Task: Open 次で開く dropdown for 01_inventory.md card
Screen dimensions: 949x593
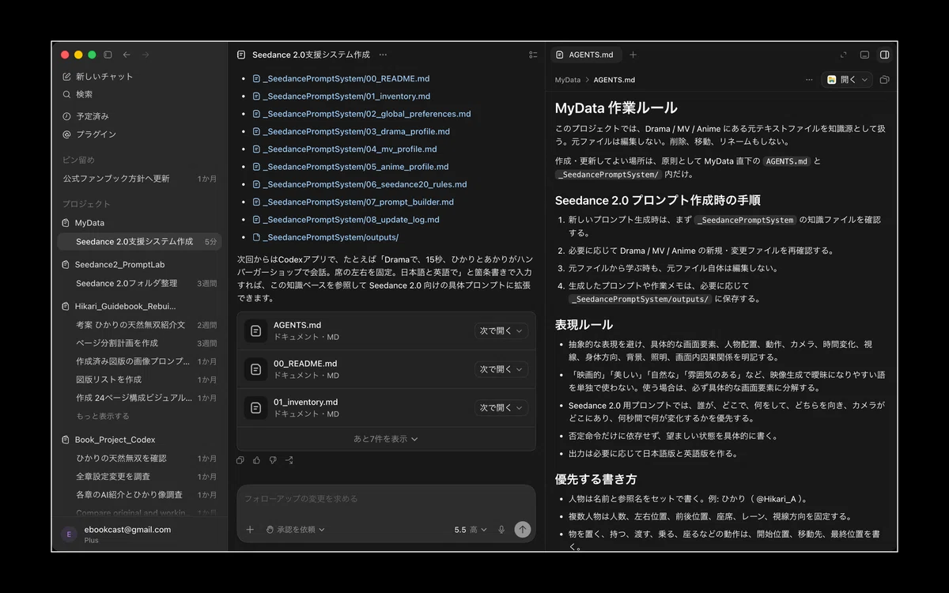Action: click(501, 408)
